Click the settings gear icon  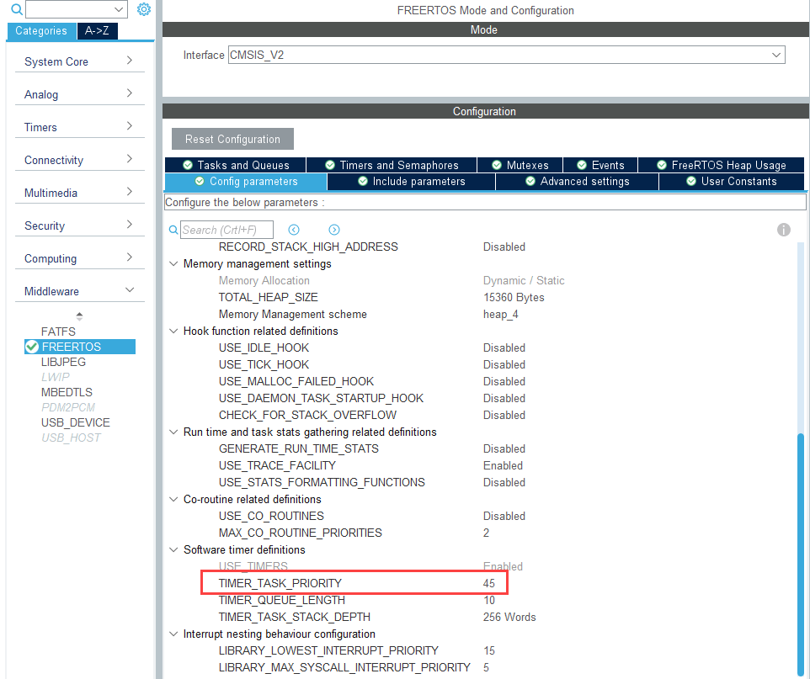(144, 9)
